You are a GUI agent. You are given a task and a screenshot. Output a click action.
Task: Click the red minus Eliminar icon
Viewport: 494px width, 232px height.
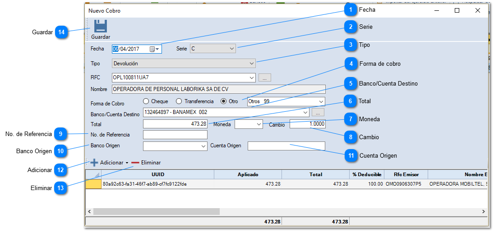click(x=135, y=163)
